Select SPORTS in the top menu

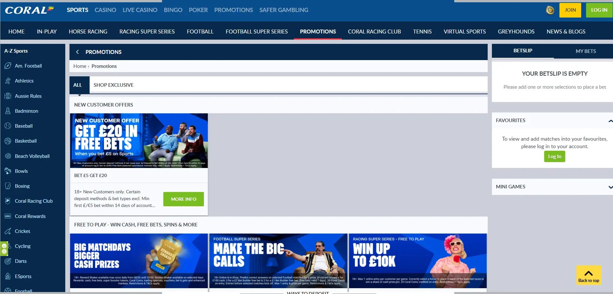click(78, 10)
